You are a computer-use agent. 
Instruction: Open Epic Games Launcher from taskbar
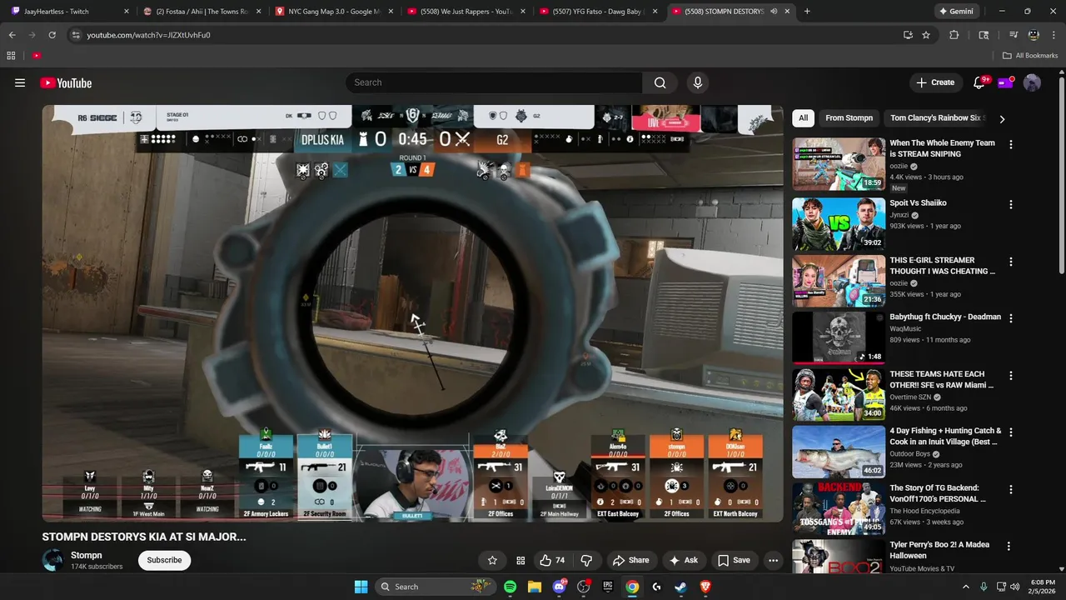(608, 587)
